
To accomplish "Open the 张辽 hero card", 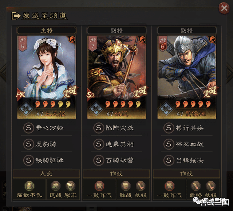I will [x=116, y=77].
